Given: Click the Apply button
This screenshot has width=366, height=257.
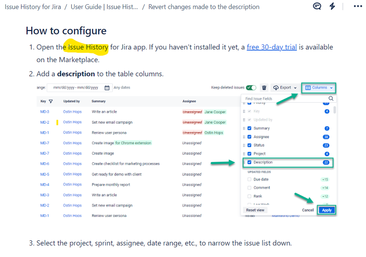Looking at the screenshot, I should [x=326, y=210].
